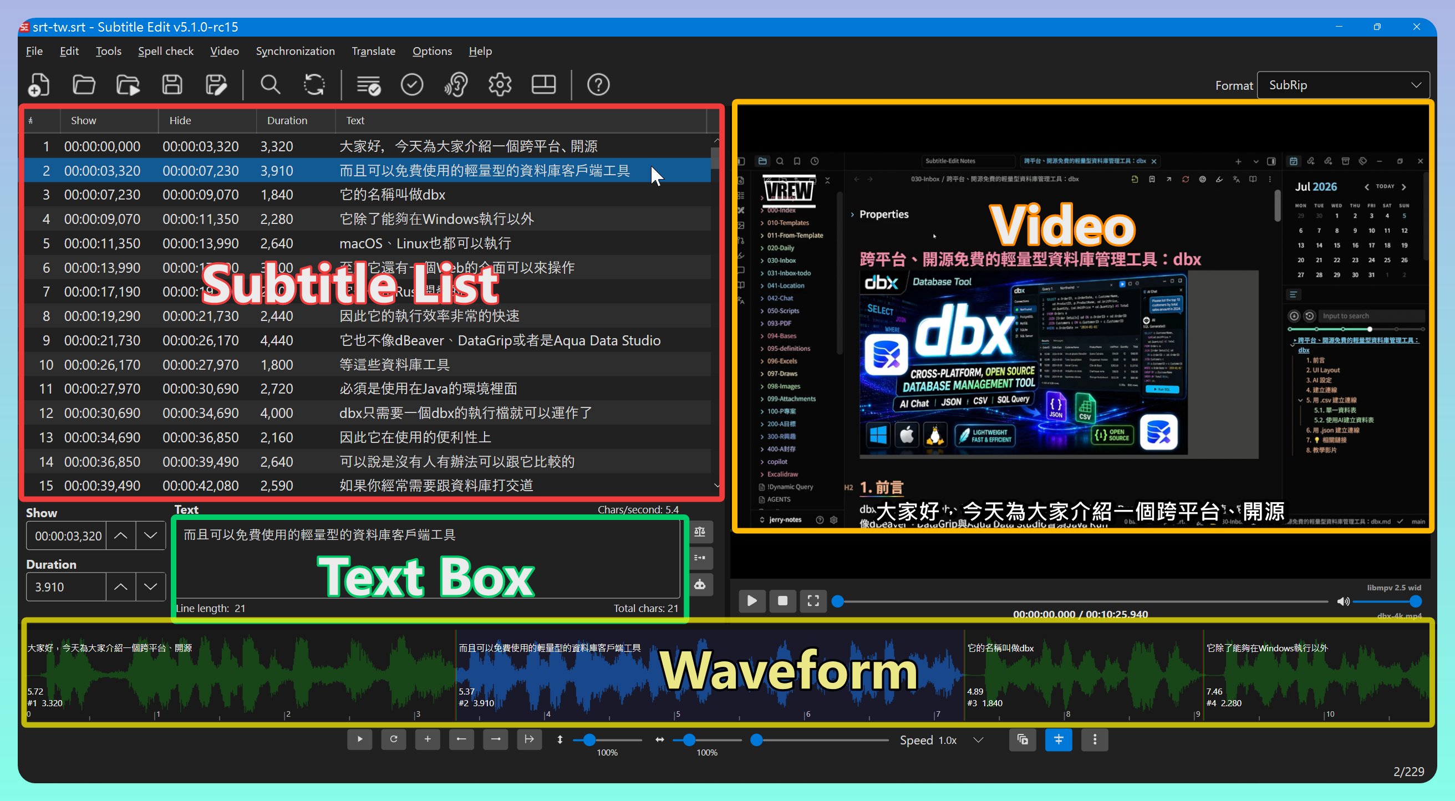The width and height of the screenshot is (1455, 801).
Task: Click the waveform set end marker button
Action: (495, 739)
